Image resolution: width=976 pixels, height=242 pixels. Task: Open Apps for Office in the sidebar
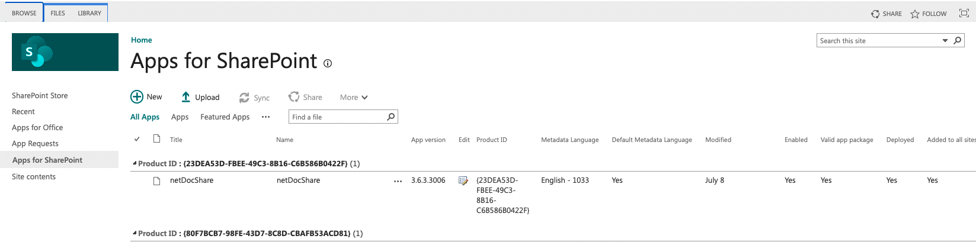coord(37,127)
